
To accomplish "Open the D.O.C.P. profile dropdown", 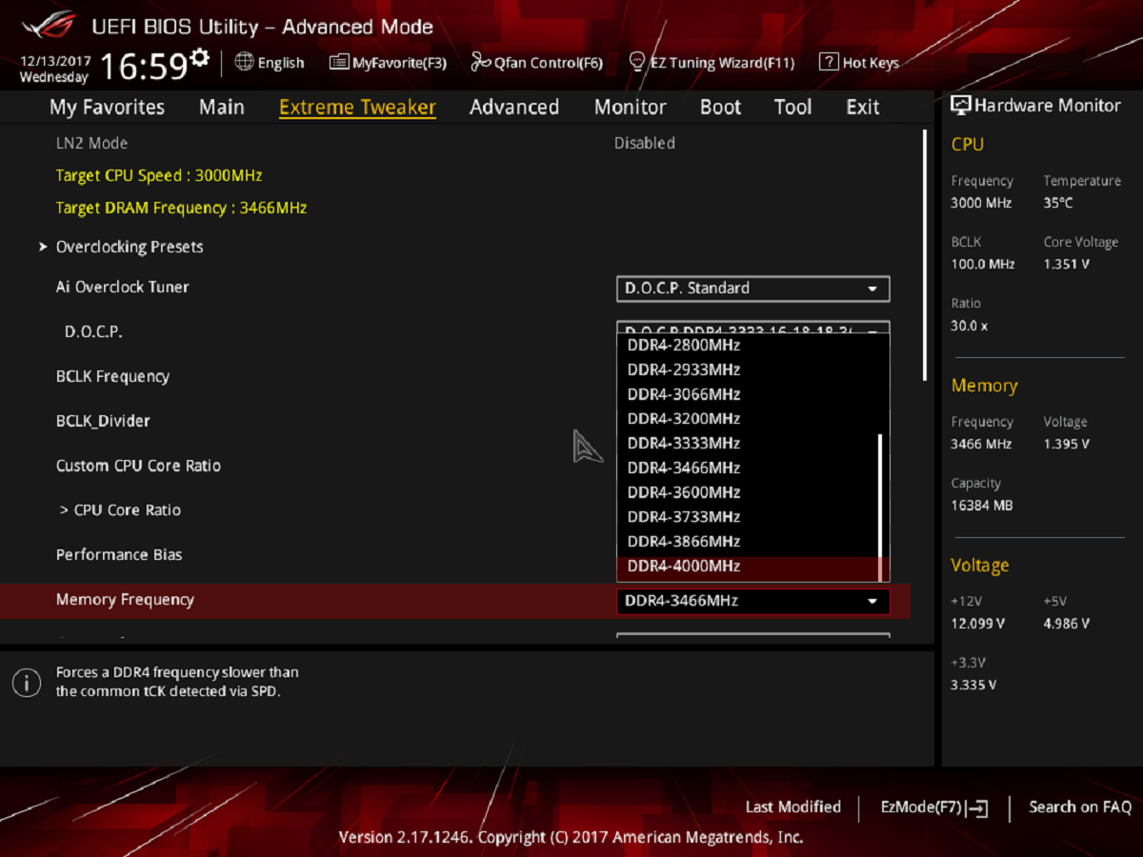I will (x=753, y=327).
